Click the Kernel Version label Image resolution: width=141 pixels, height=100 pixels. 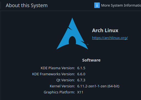point(62,86)
